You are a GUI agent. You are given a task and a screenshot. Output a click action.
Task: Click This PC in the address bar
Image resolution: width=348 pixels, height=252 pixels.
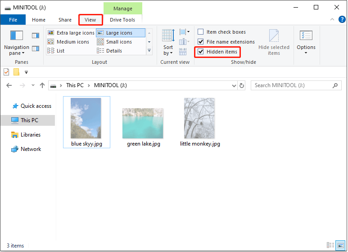75,85
